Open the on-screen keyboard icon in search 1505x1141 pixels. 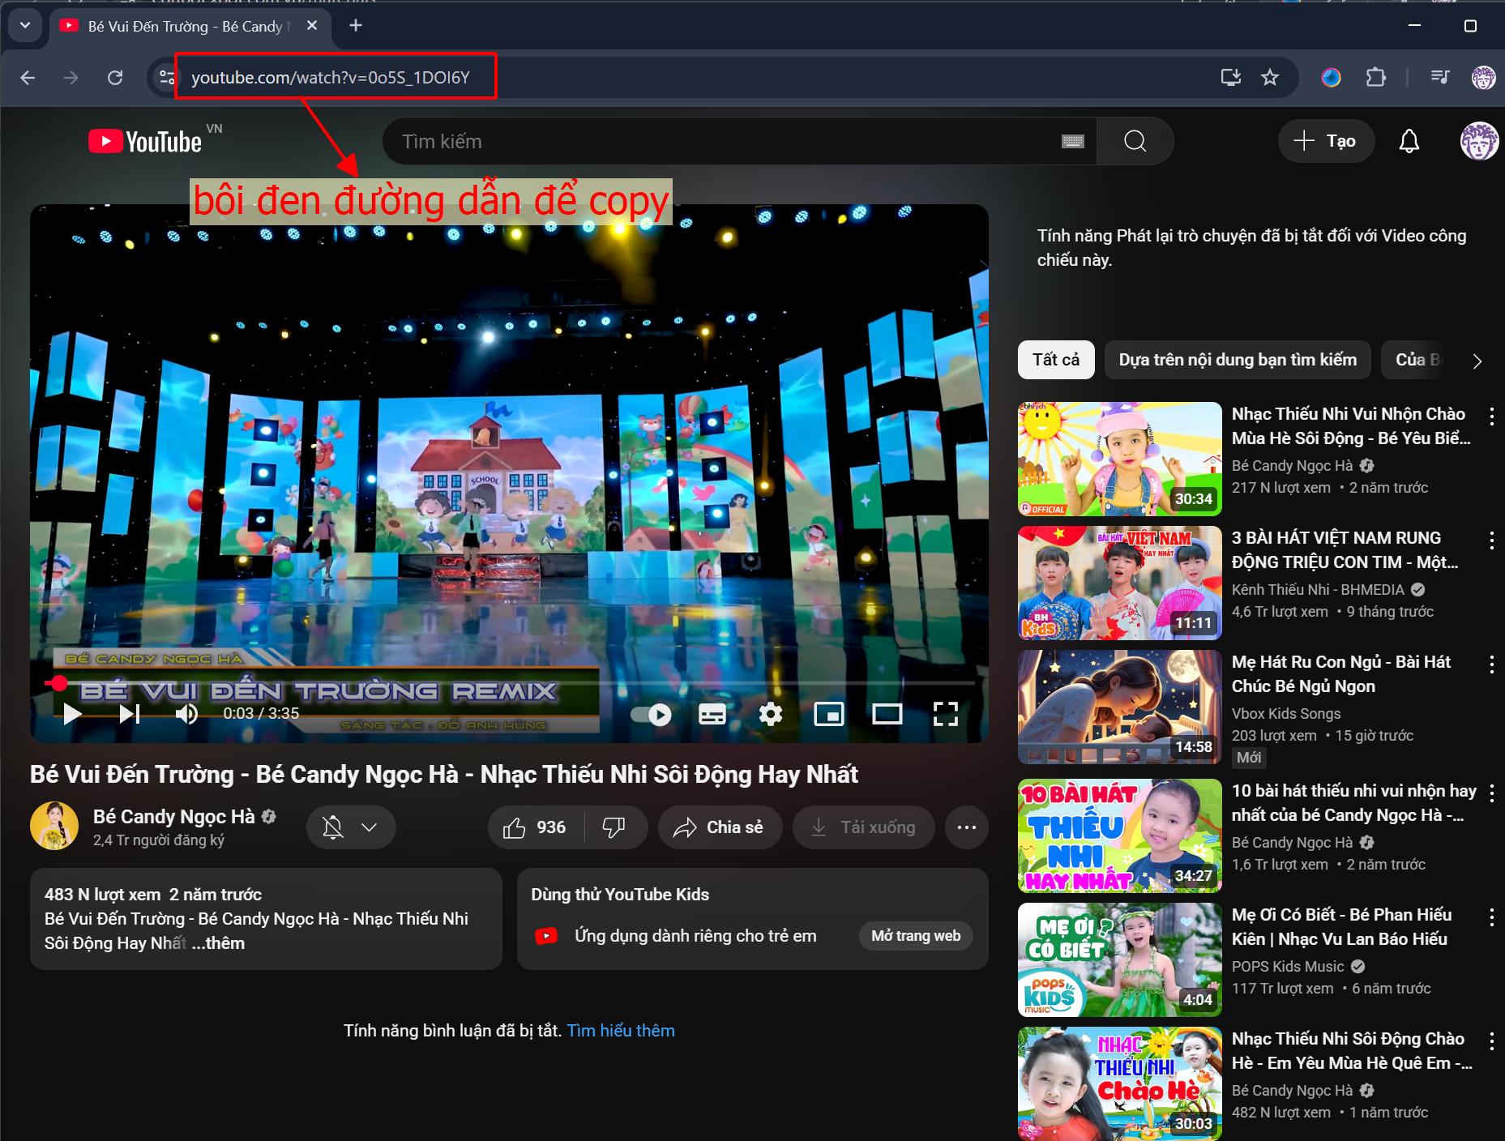1072,142
